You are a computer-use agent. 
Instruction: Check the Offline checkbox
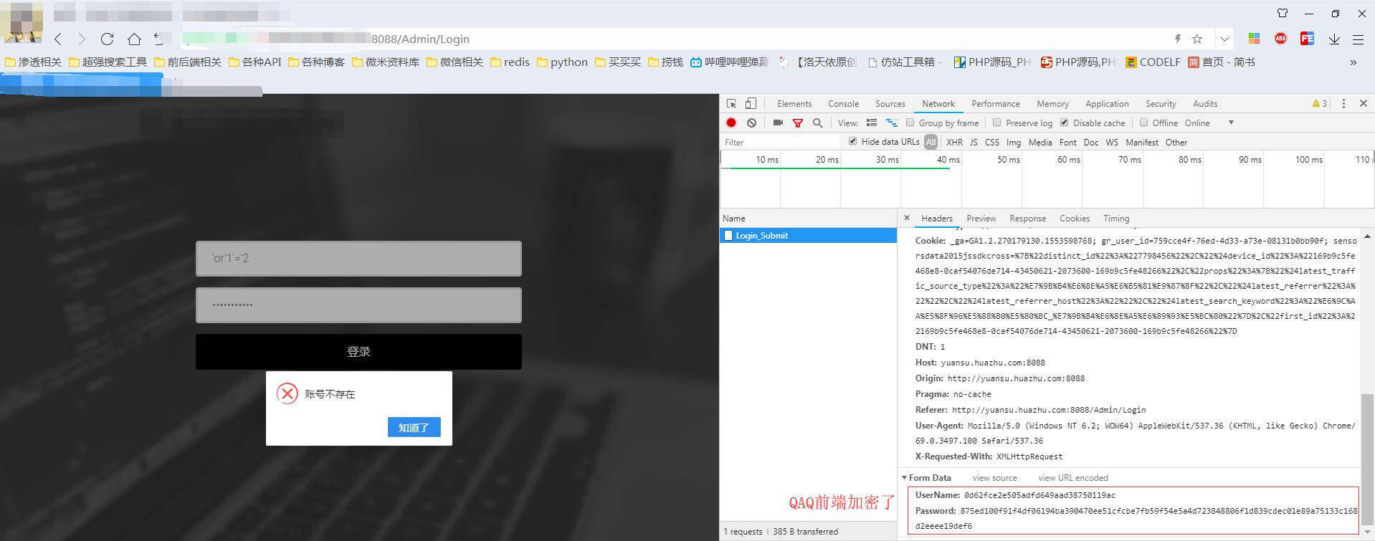pos(1143,123)
